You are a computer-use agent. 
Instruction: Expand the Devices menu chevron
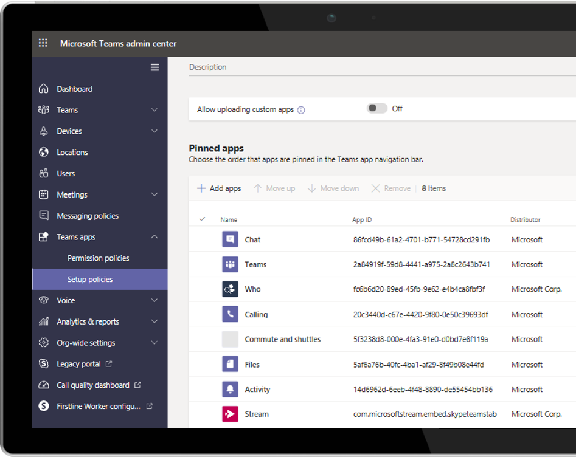click(x=154, y=131)
